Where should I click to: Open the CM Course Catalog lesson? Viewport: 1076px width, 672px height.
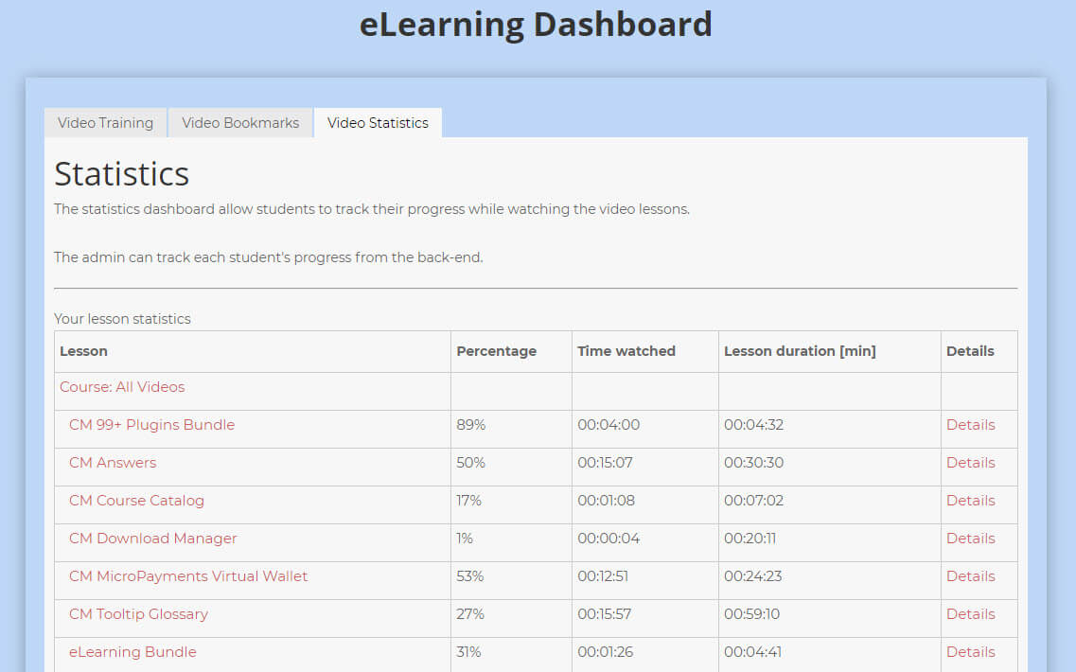[136, 501]
